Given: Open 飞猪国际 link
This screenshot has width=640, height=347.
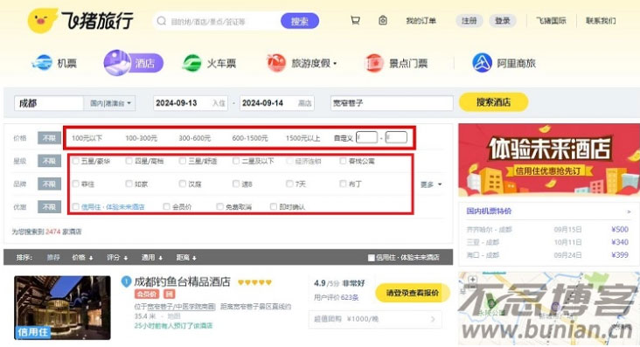Looking at the screenshot, I should pos(551,20).
